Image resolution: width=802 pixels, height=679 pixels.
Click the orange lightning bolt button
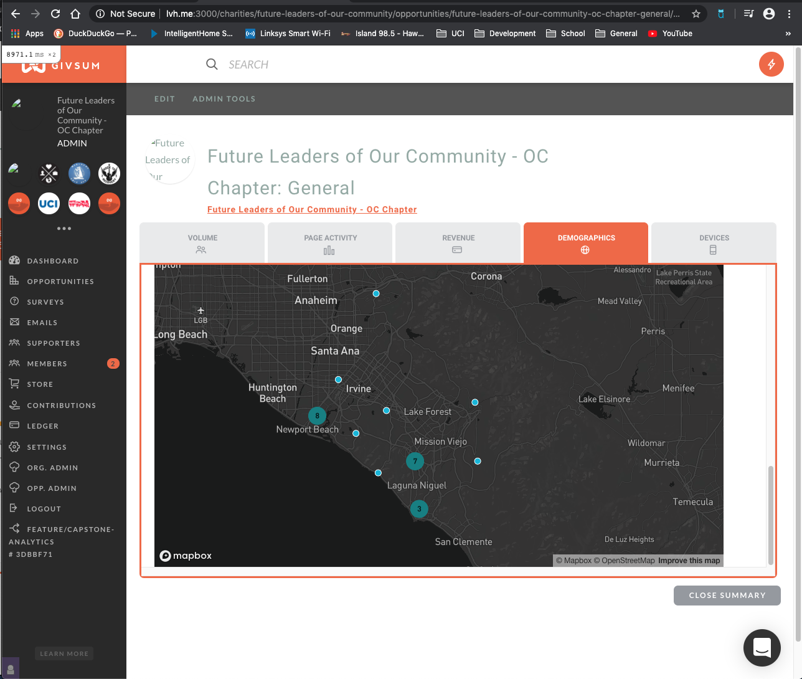point(771,64)
